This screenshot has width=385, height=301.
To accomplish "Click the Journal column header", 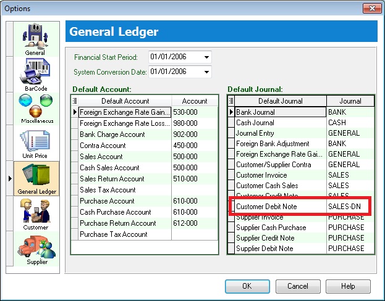I will (350, 101).
